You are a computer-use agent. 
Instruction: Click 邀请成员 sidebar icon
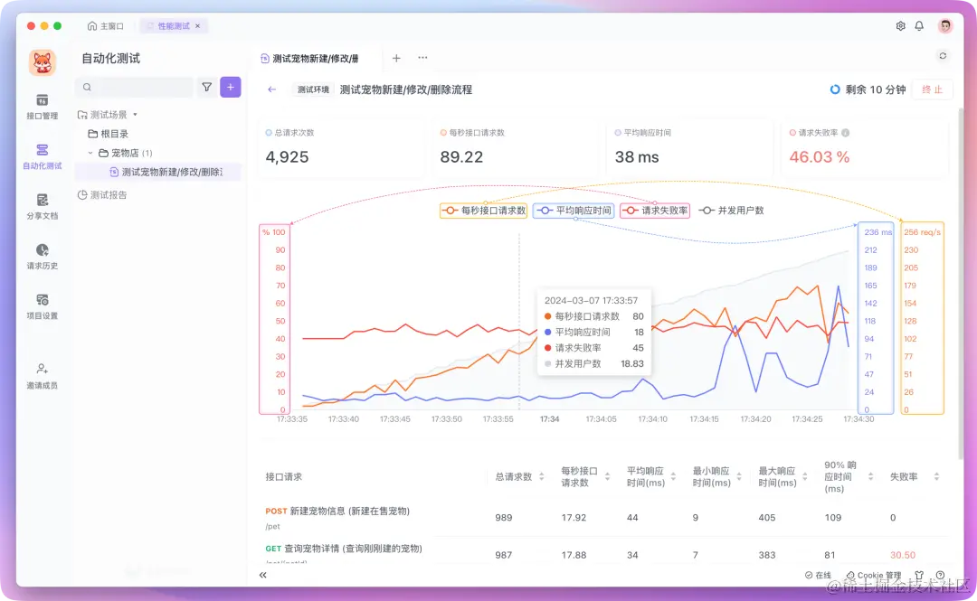pos(42,376)
